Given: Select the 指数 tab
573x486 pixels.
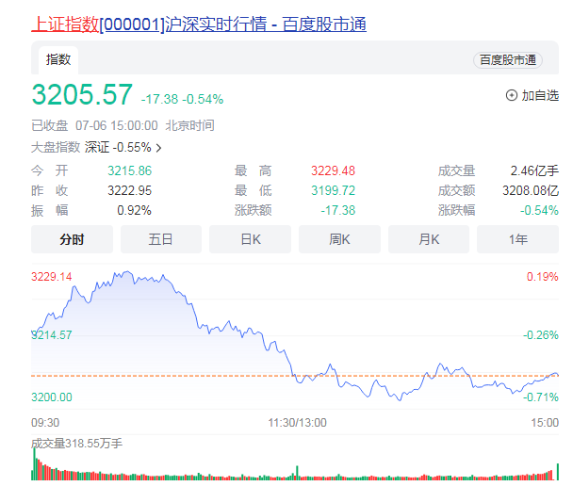Looking at the screenshot, I should tap(58, 59).
